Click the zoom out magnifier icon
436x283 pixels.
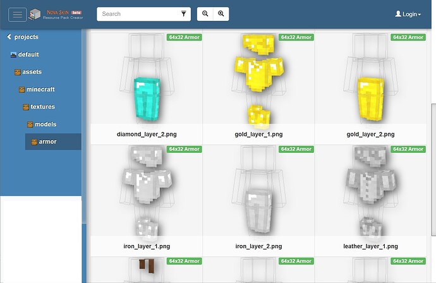pos(205,14)
